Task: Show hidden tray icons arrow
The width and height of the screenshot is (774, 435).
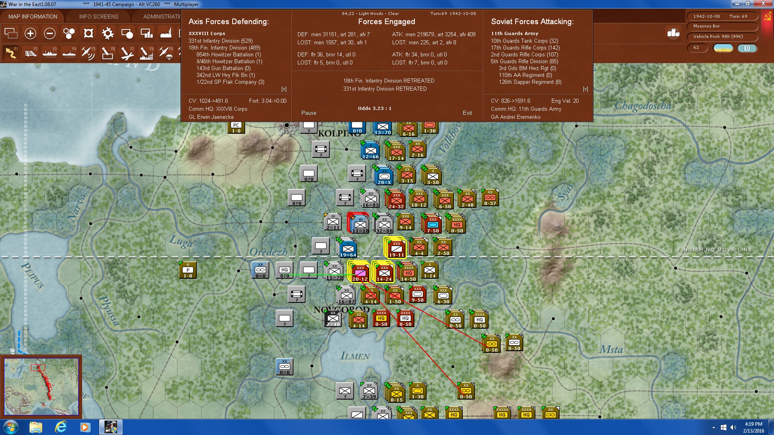Action: tap(714, 427)
